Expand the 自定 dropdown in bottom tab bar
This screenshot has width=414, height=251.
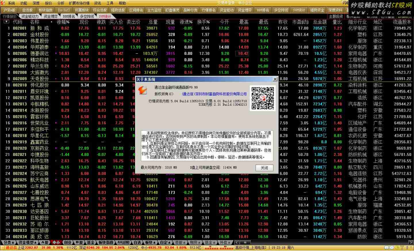pyautogui.click(x=165, y=242)
